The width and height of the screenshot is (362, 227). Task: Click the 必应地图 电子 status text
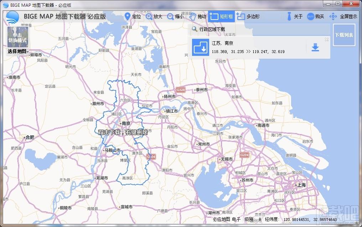coord(227,220)
